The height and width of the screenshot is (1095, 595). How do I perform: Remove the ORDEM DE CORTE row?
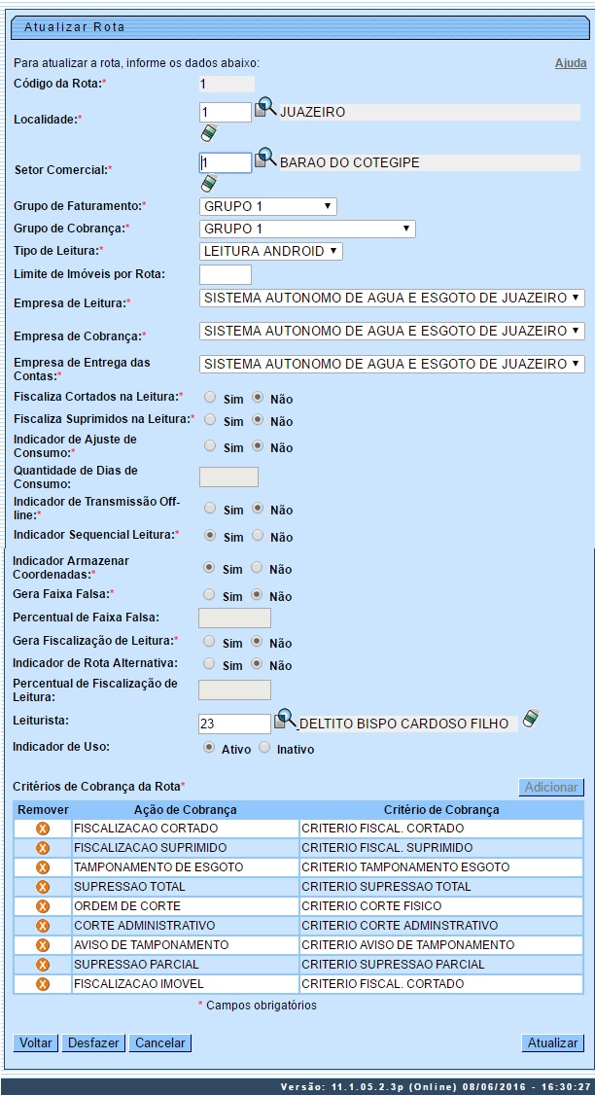coord(43,906)
